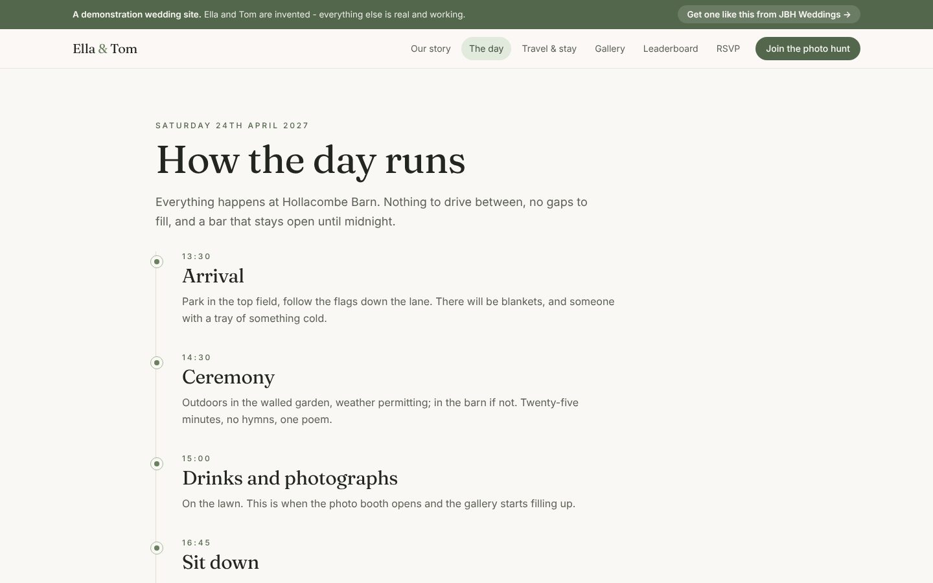Open the Our story page

pyautogui.click(x=430, y=49)
